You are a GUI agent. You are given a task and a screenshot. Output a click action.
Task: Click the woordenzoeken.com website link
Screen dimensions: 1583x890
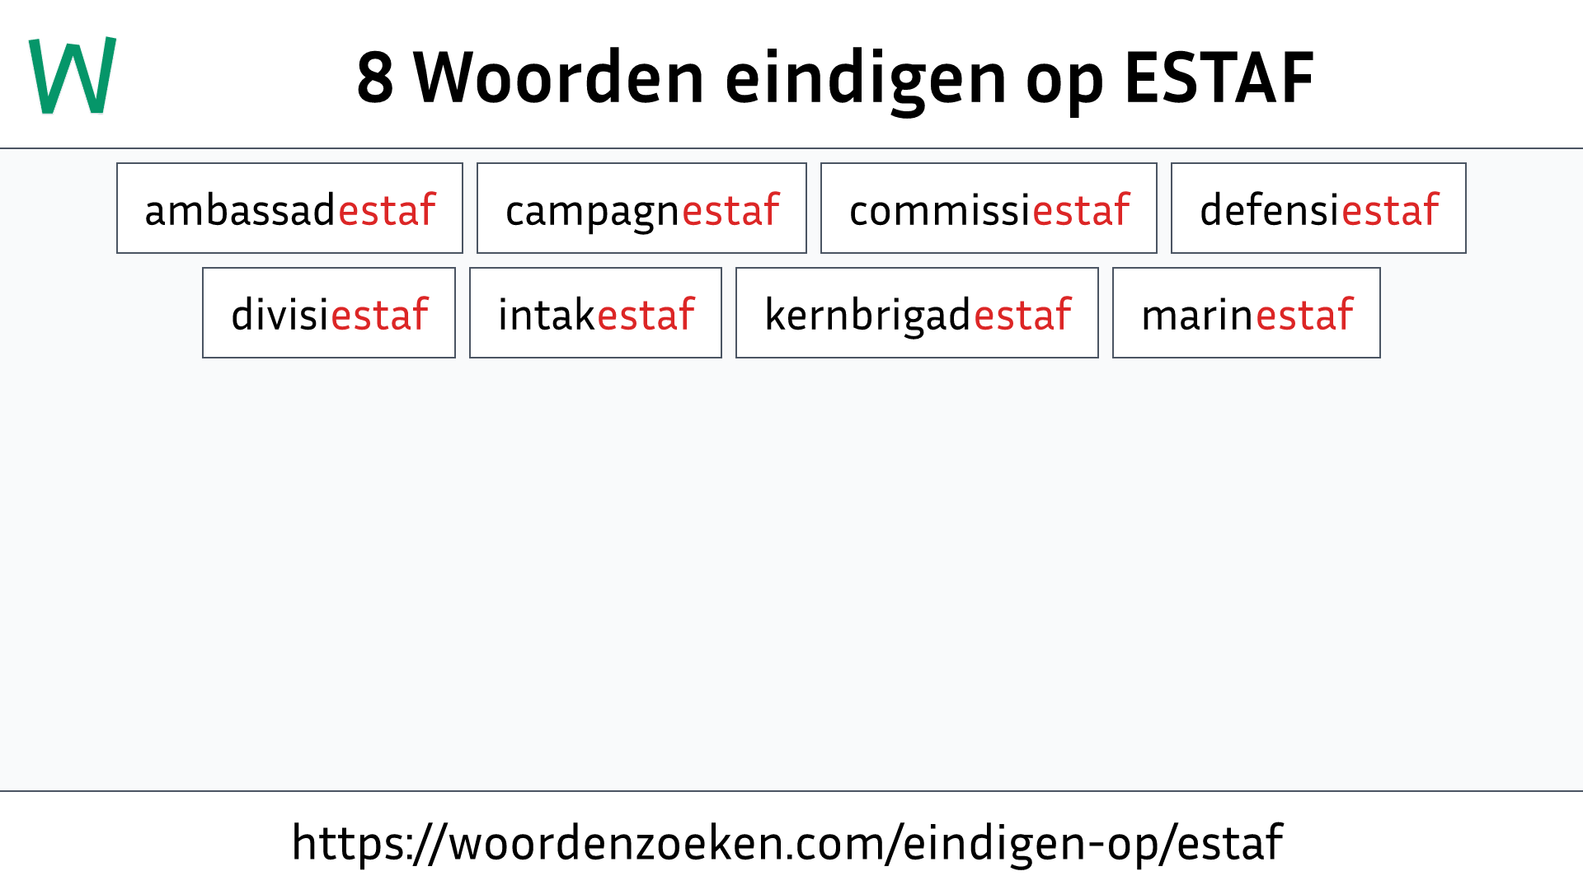(x=791, y=842)
